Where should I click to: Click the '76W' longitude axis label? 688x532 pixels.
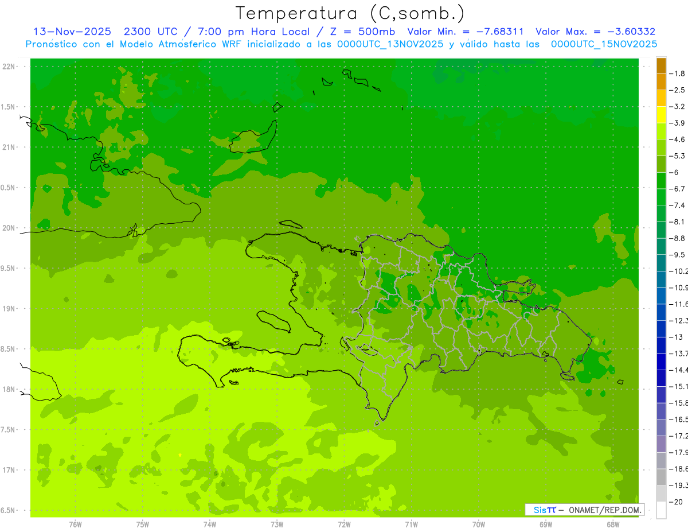point(75,525)
